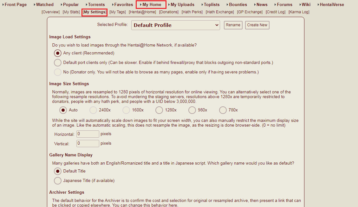Open My Home in top navigation

tap(152, 4)
